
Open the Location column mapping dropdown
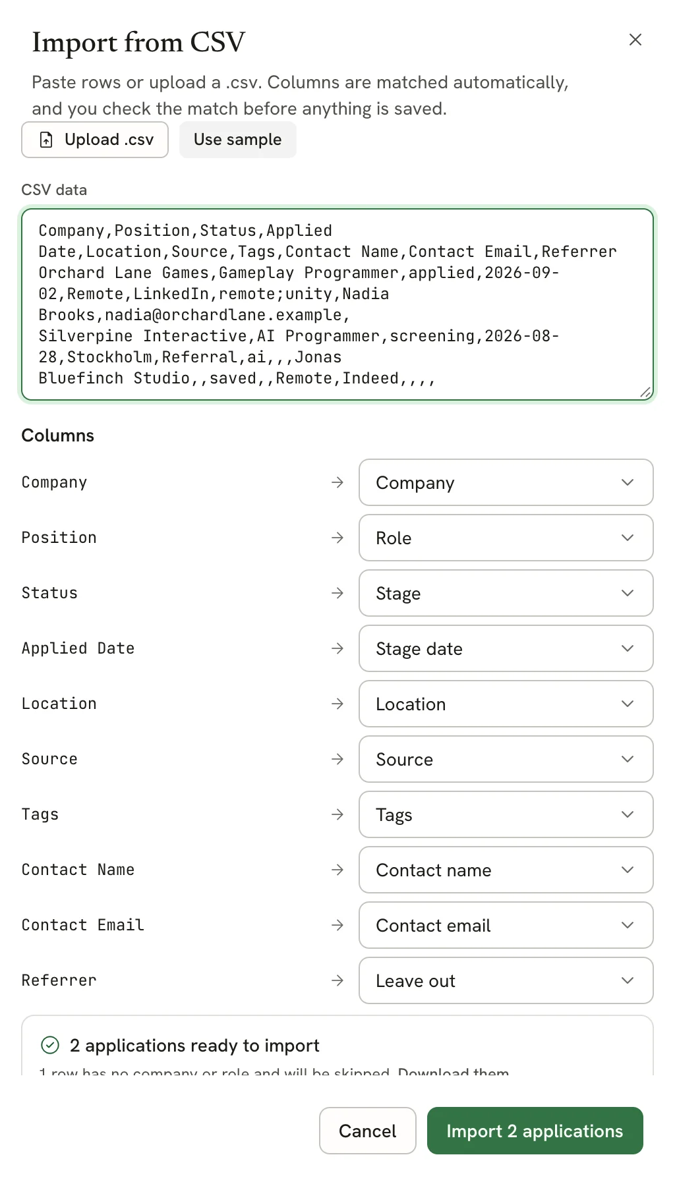[506, 704]
